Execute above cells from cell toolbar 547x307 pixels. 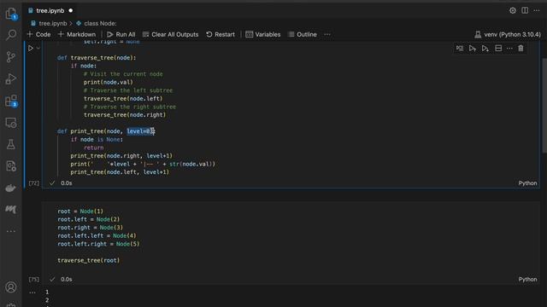[x=473, y=49]
